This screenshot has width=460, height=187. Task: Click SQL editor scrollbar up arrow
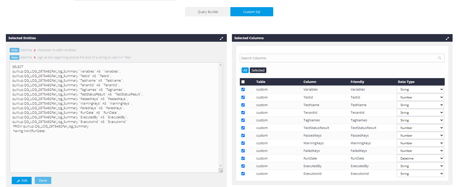click(x=220, y=65)
